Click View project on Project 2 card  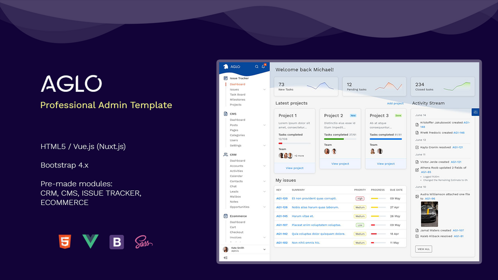(x=340, y=164)
